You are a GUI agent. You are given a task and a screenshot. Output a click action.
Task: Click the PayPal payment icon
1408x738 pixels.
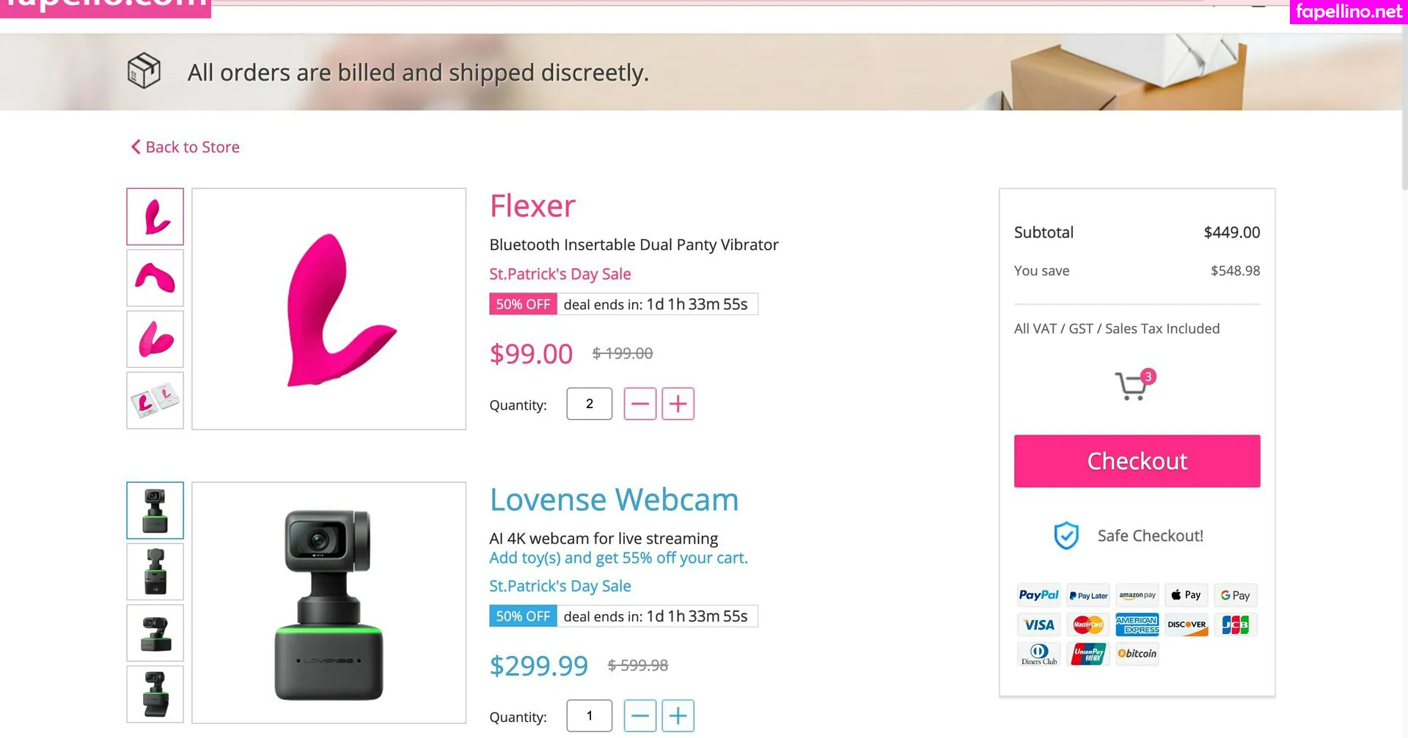1038,595
